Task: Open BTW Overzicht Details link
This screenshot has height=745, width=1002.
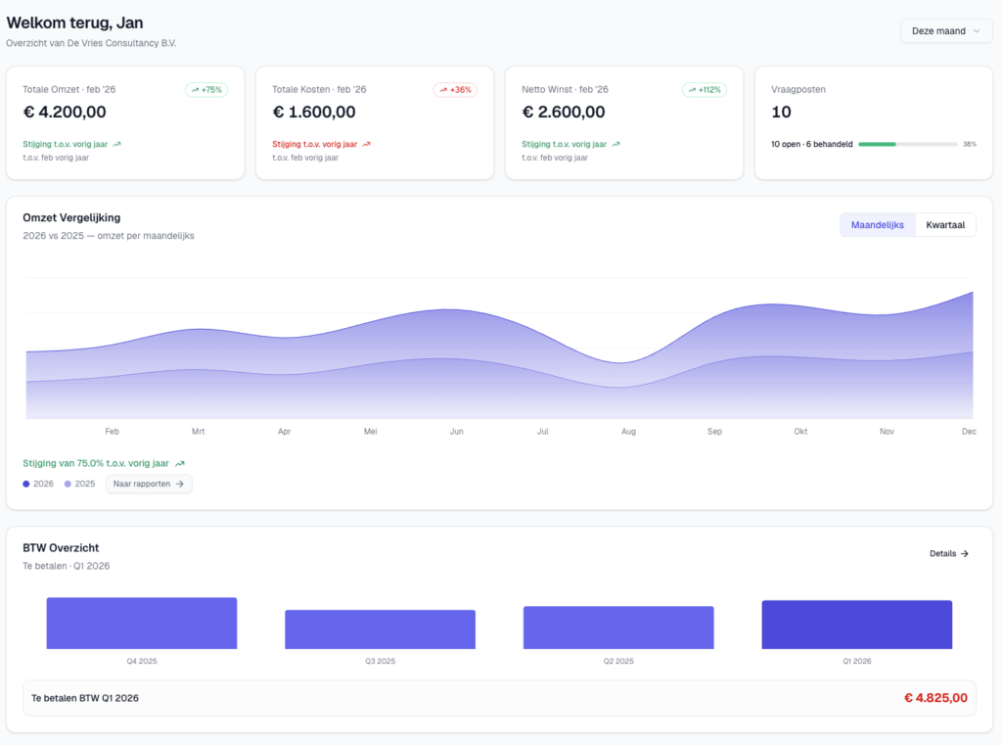Action: click(948, 554)
